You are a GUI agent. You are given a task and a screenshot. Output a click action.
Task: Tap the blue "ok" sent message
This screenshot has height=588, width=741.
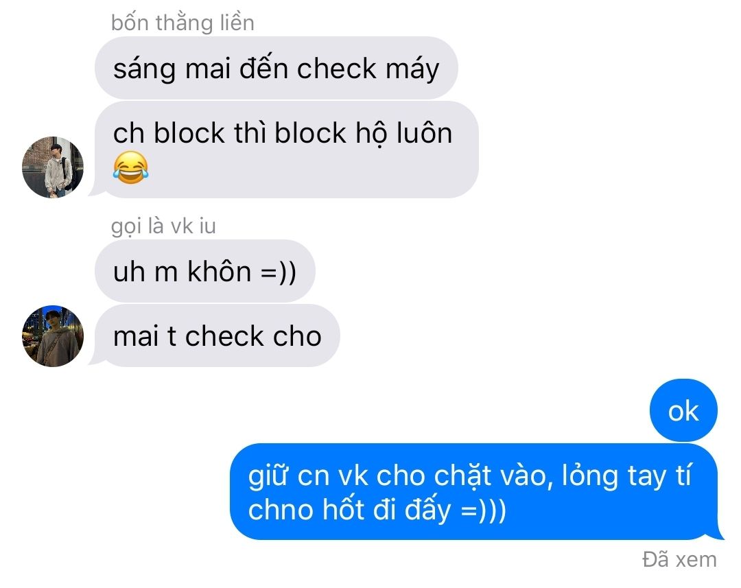pos(683,411)
